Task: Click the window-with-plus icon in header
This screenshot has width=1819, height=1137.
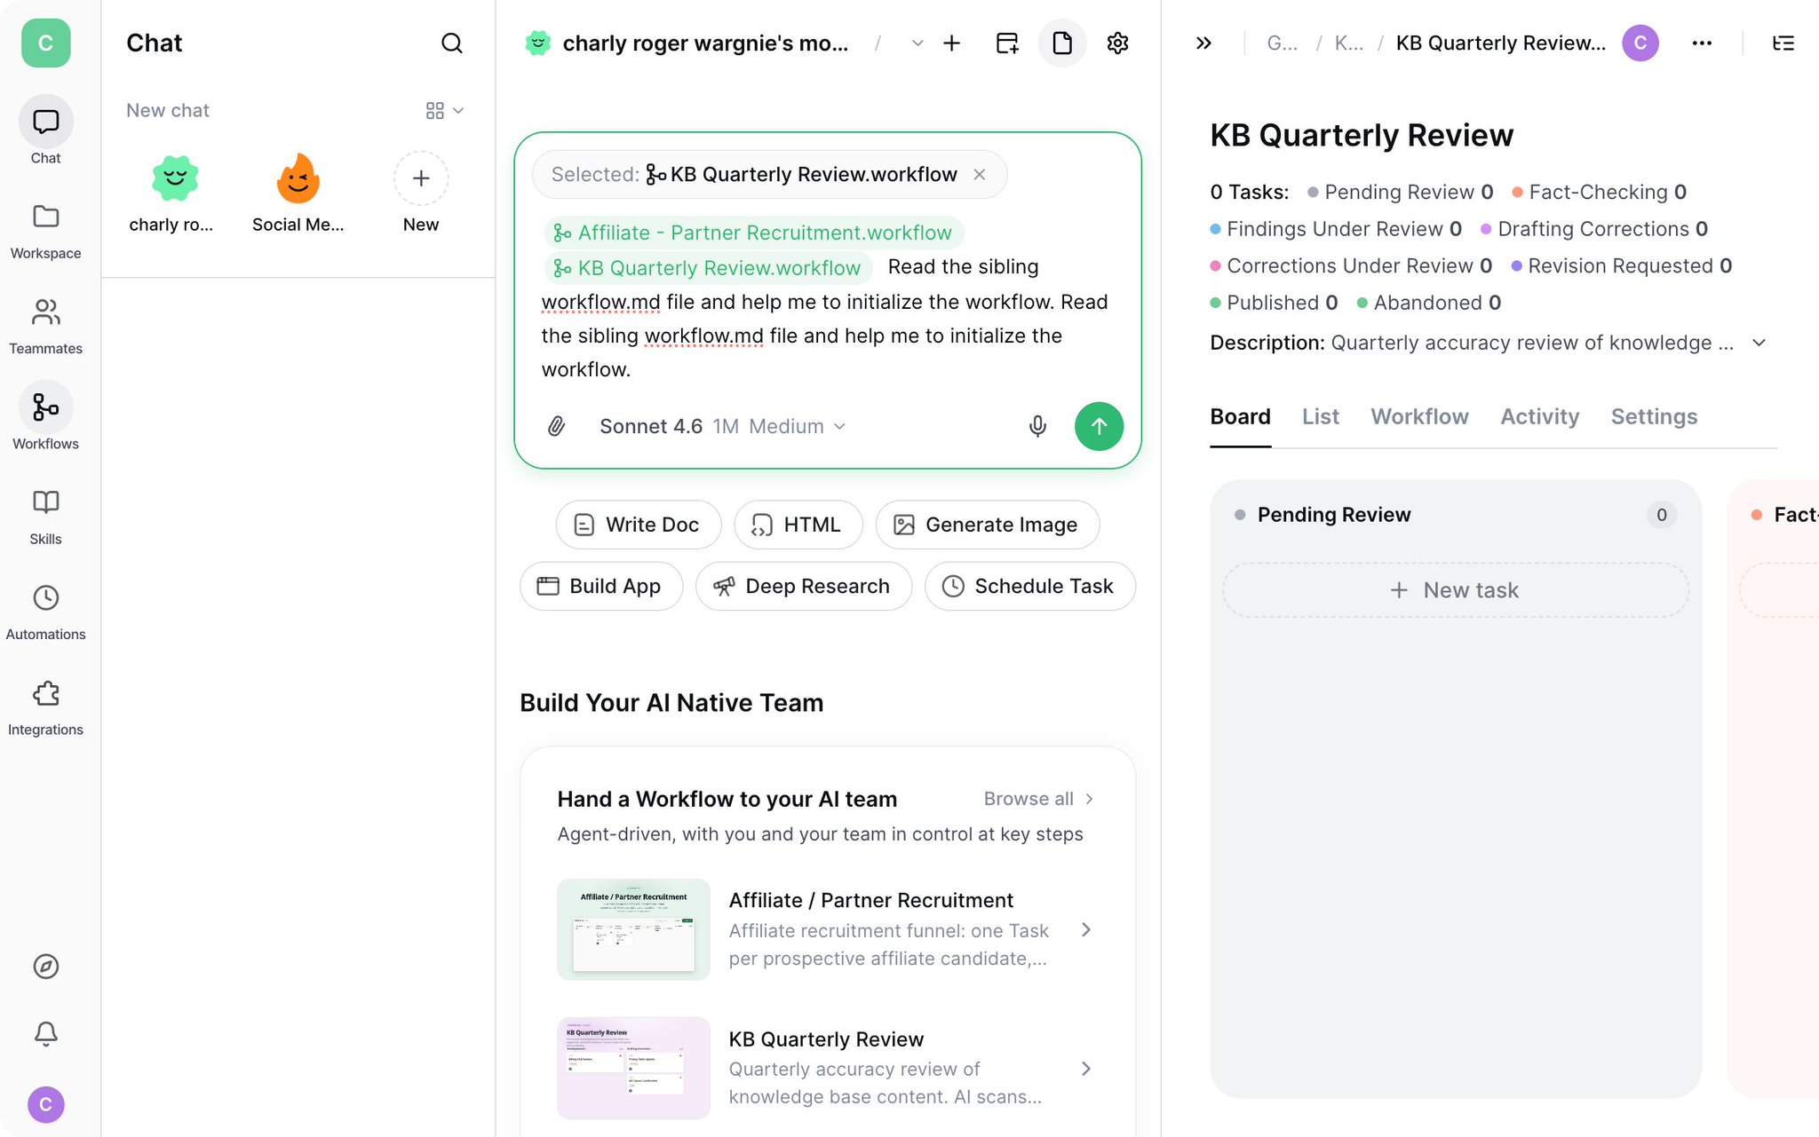Action: click(x=1006, y=43)
